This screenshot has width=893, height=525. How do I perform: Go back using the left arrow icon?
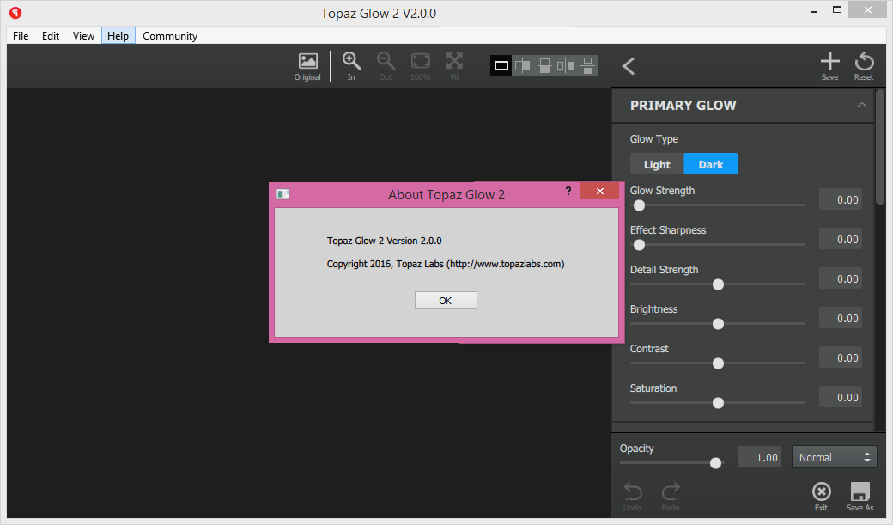coord(629,66)
